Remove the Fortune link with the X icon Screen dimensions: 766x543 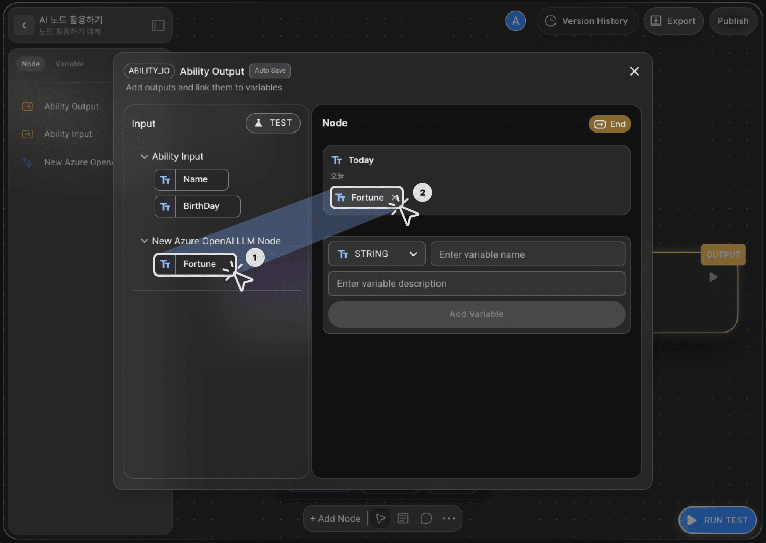click(x=394, y=197)
